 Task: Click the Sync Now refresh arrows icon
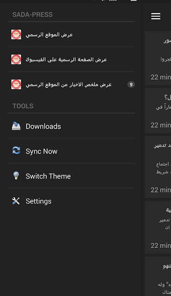16,151
